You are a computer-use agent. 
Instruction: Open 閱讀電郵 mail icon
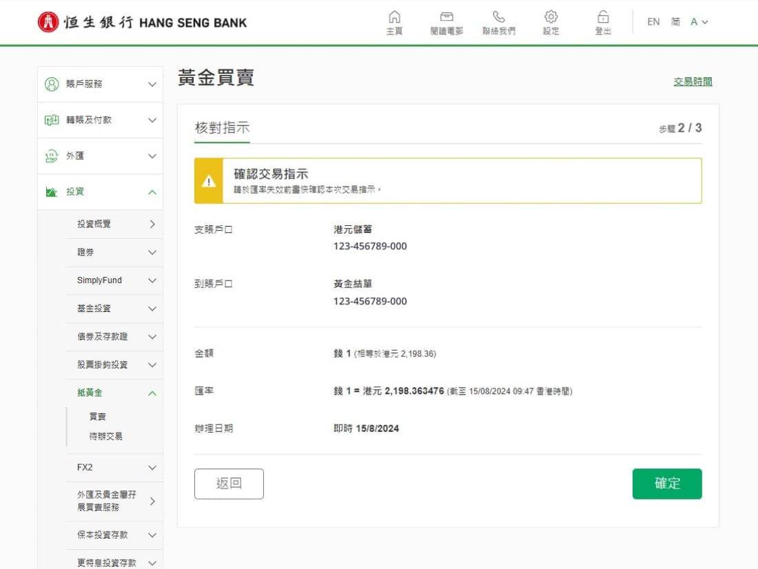pos(447,17)
